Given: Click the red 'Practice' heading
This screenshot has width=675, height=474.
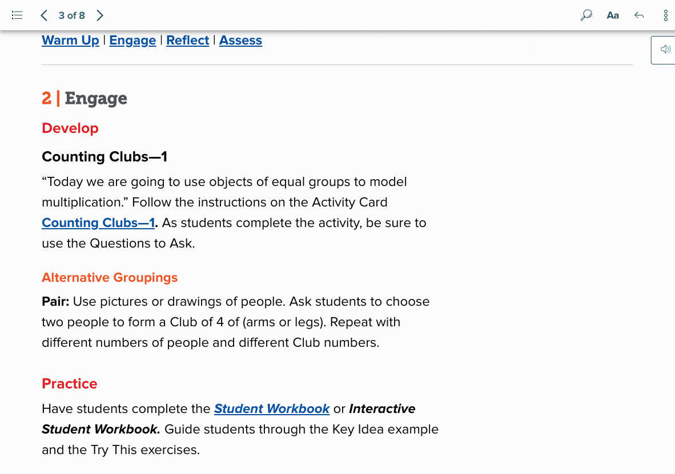Looking at the screenshot, I should pos(69,384).
